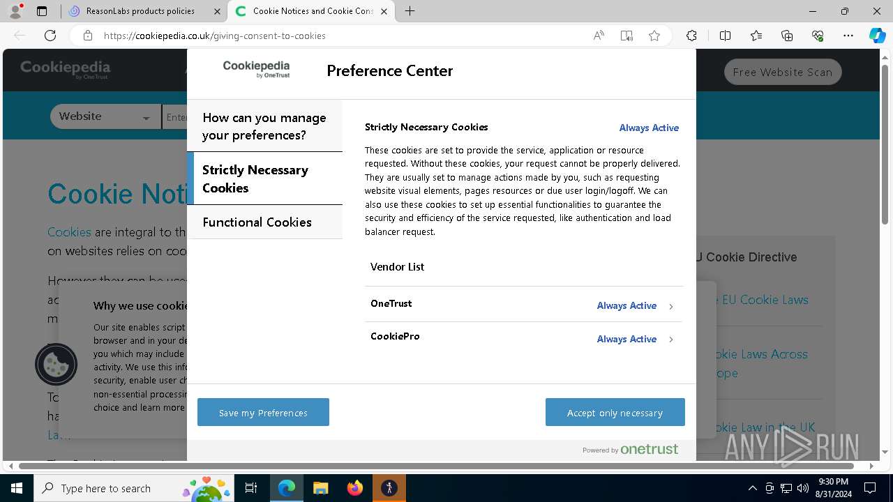Viewport: 893px width, 502px height.
Task: Open the Website search type dropdown
Action: tap(105, 116)
